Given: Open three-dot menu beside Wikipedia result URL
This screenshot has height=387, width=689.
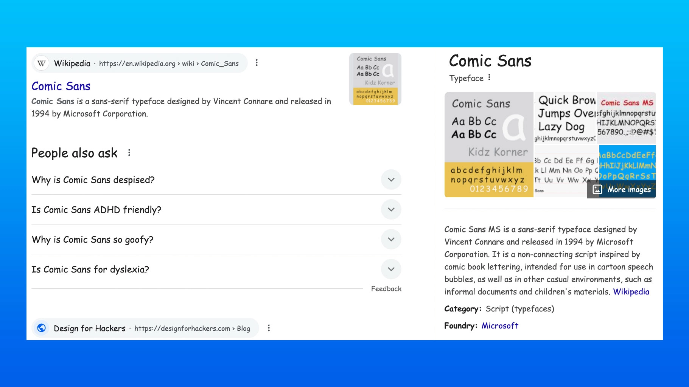Looking at the screenshot, I should click(257, 63).
